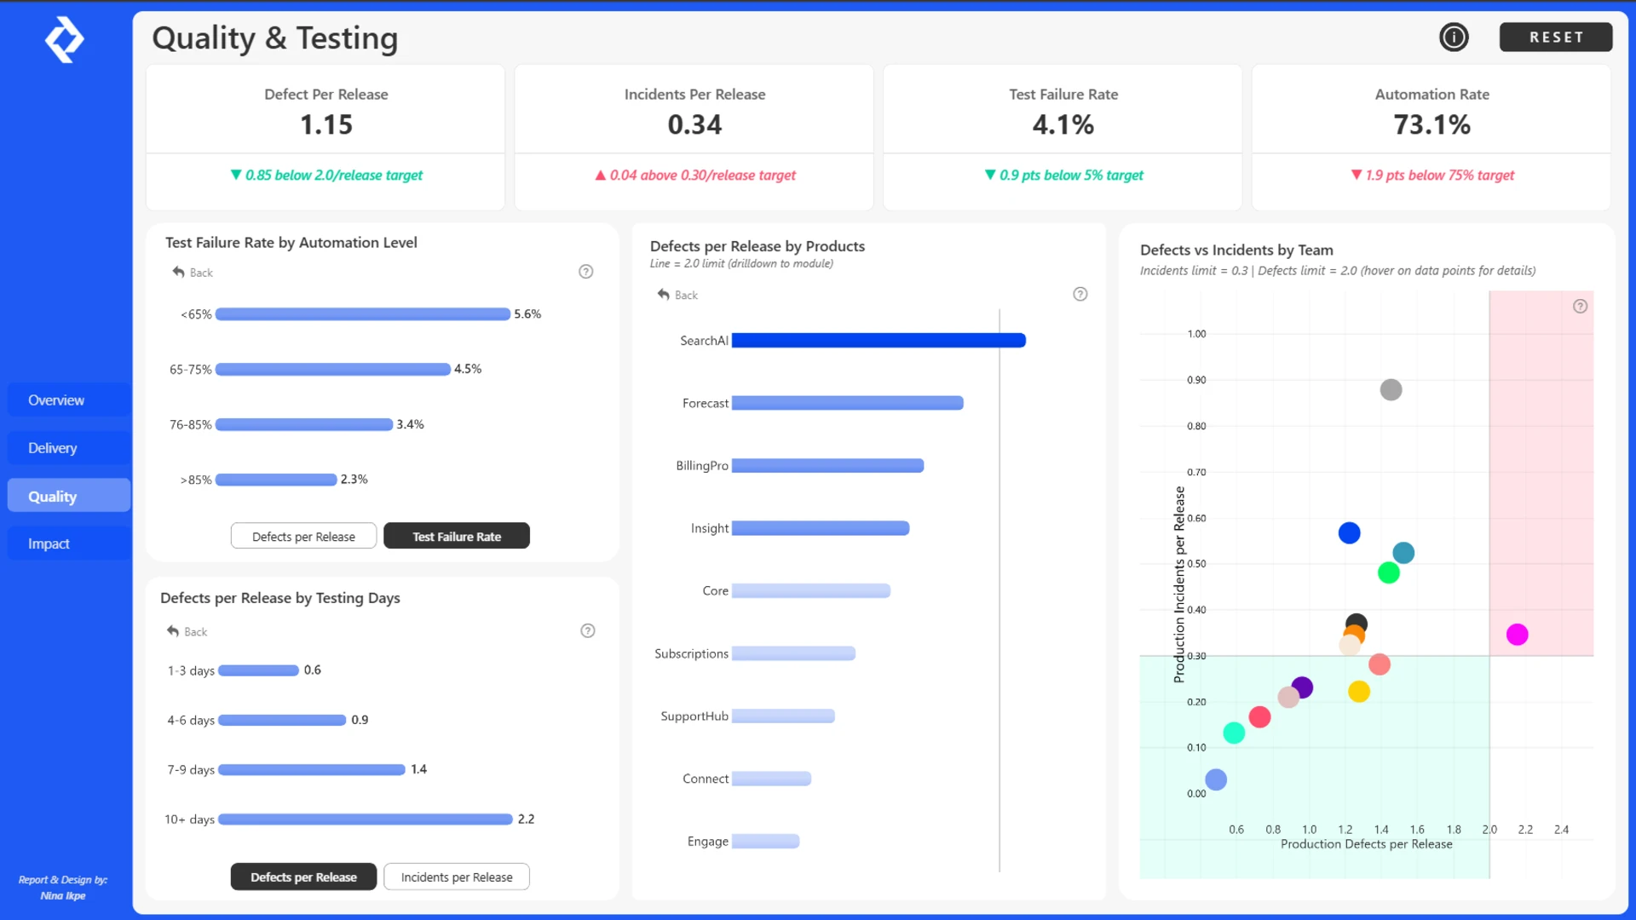This screenshot has width=1636, height=920.
Task: Switch automation chart to Defects per Release
Action: [x=303, y=537]
